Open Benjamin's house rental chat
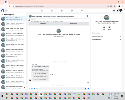Screen dimensions: 125x100 click(13, 34)
